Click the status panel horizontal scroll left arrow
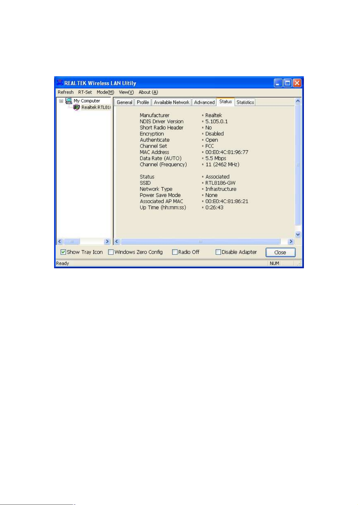358x505 pixels. [117, 241]
